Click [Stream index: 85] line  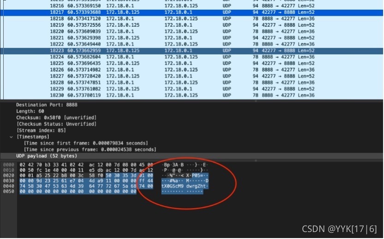click(41, 130)
